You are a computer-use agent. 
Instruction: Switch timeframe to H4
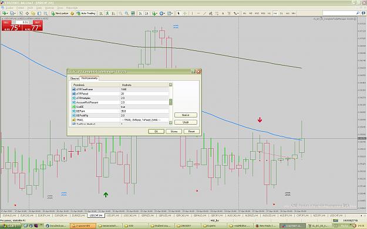pyautogui.click(x=275, y=13)
